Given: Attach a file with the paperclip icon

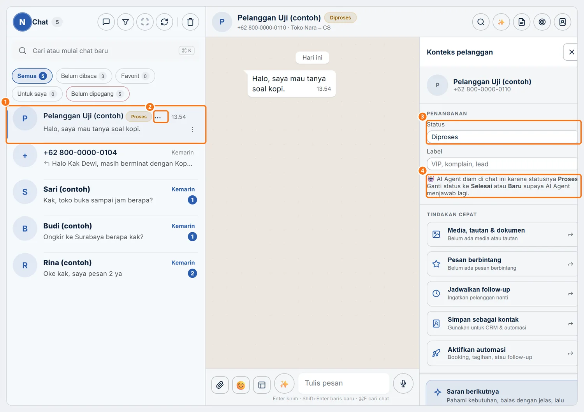Looking at the screenshot, I should [220, 385].
